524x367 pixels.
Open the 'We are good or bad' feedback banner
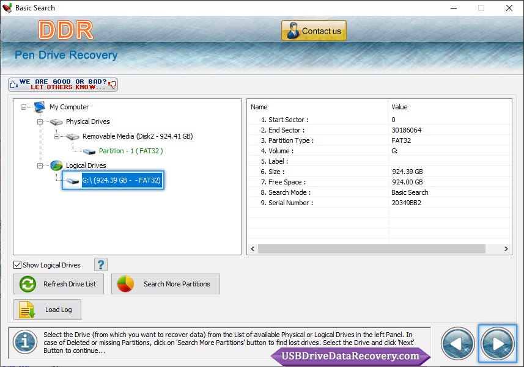pos(63,84)
